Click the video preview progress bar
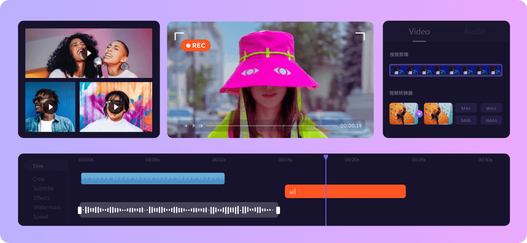The width and height of the screenshot is (527, 243). pos(271,126)
